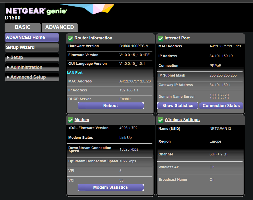Click the green checkmark icon beside Wireless Settings
The height and width of the screenshot is (200, 253).
pos(161,120)
